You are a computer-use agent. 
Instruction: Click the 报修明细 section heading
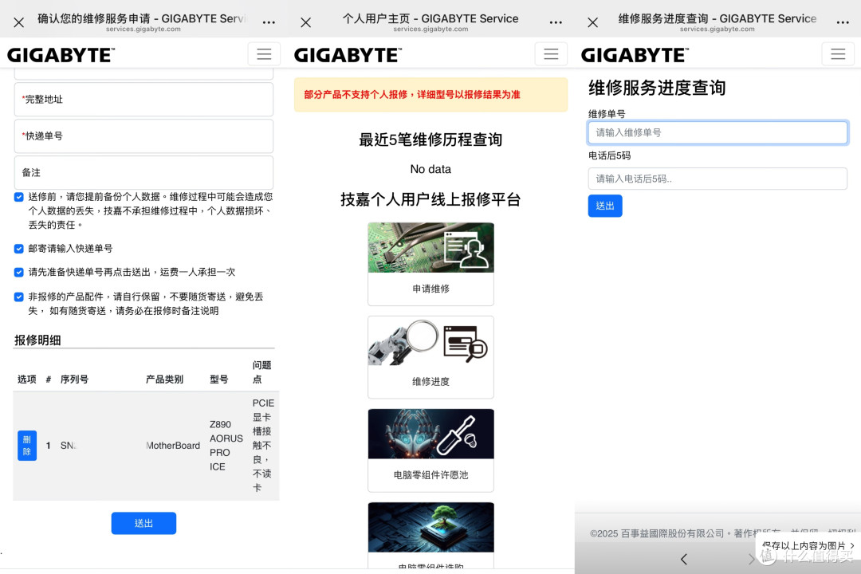[x=37, y=340]
